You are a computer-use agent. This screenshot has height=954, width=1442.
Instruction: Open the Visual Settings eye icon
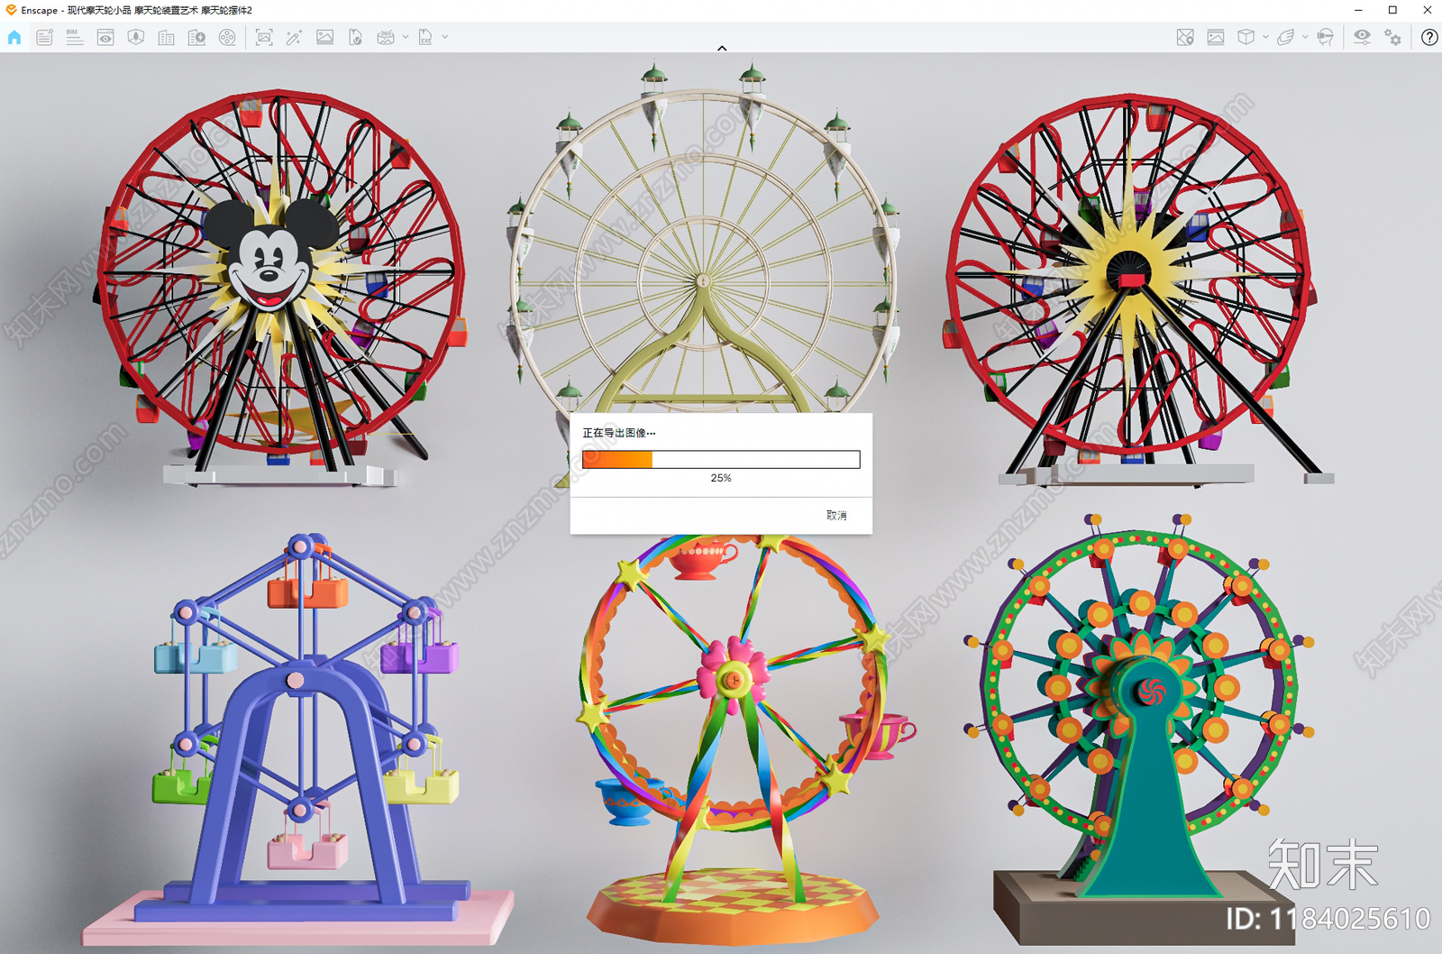1362,37
